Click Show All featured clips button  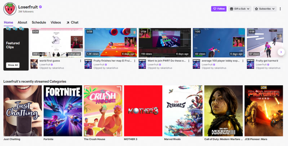click(x=13, y=65)
